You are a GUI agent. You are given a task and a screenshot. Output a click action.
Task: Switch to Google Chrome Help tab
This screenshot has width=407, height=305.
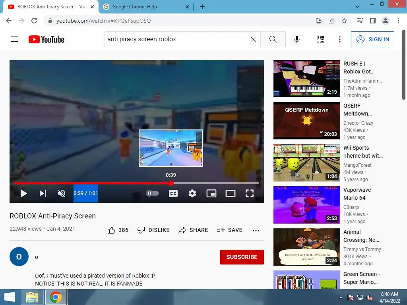[x=146, y=7]
